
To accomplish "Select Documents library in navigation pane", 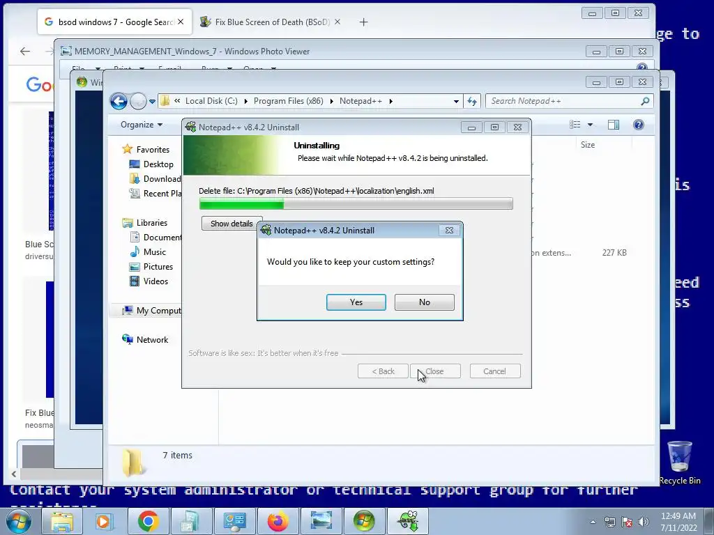I will 155,237.
